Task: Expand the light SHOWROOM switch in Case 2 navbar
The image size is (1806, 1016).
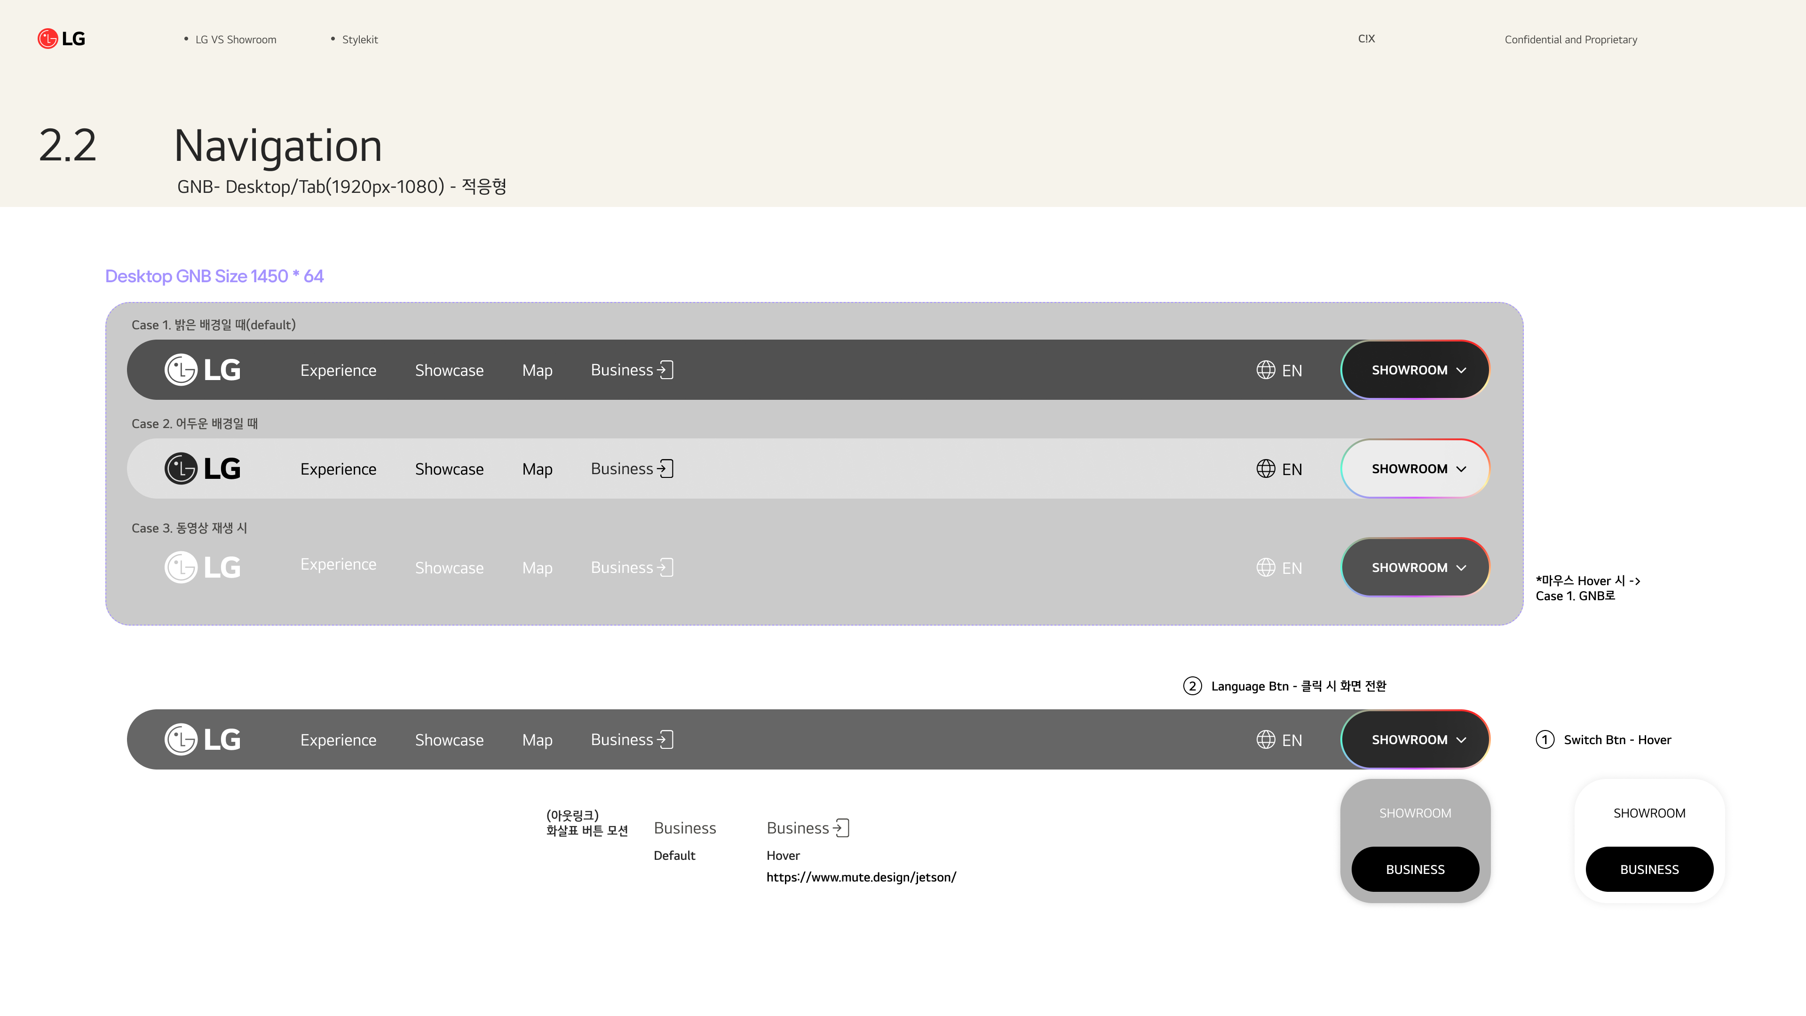Action: pos(1416,468)
